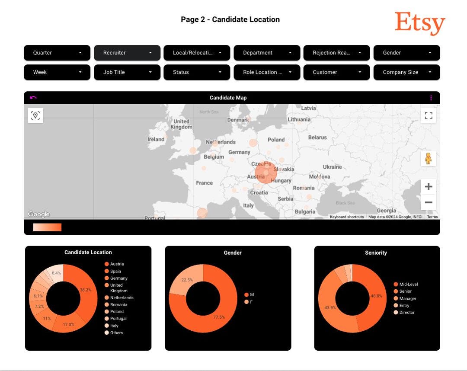The height and width of the screenshot is (371, 467).
Task: Click the Terms link on the map
Action: (432, 217)
